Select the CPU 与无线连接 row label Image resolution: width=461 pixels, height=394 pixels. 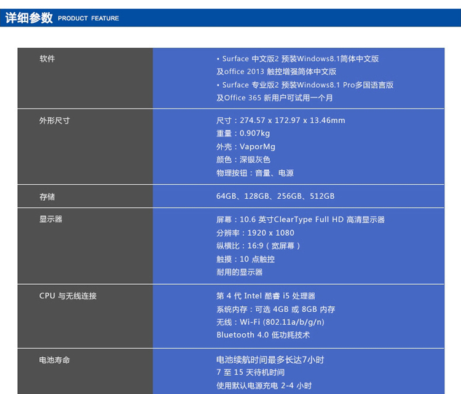(68, 296)
